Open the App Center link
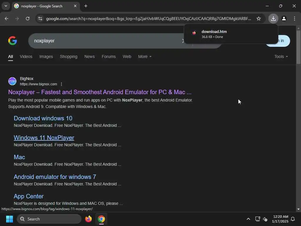 pyautogui.click(x=29, y=196)
